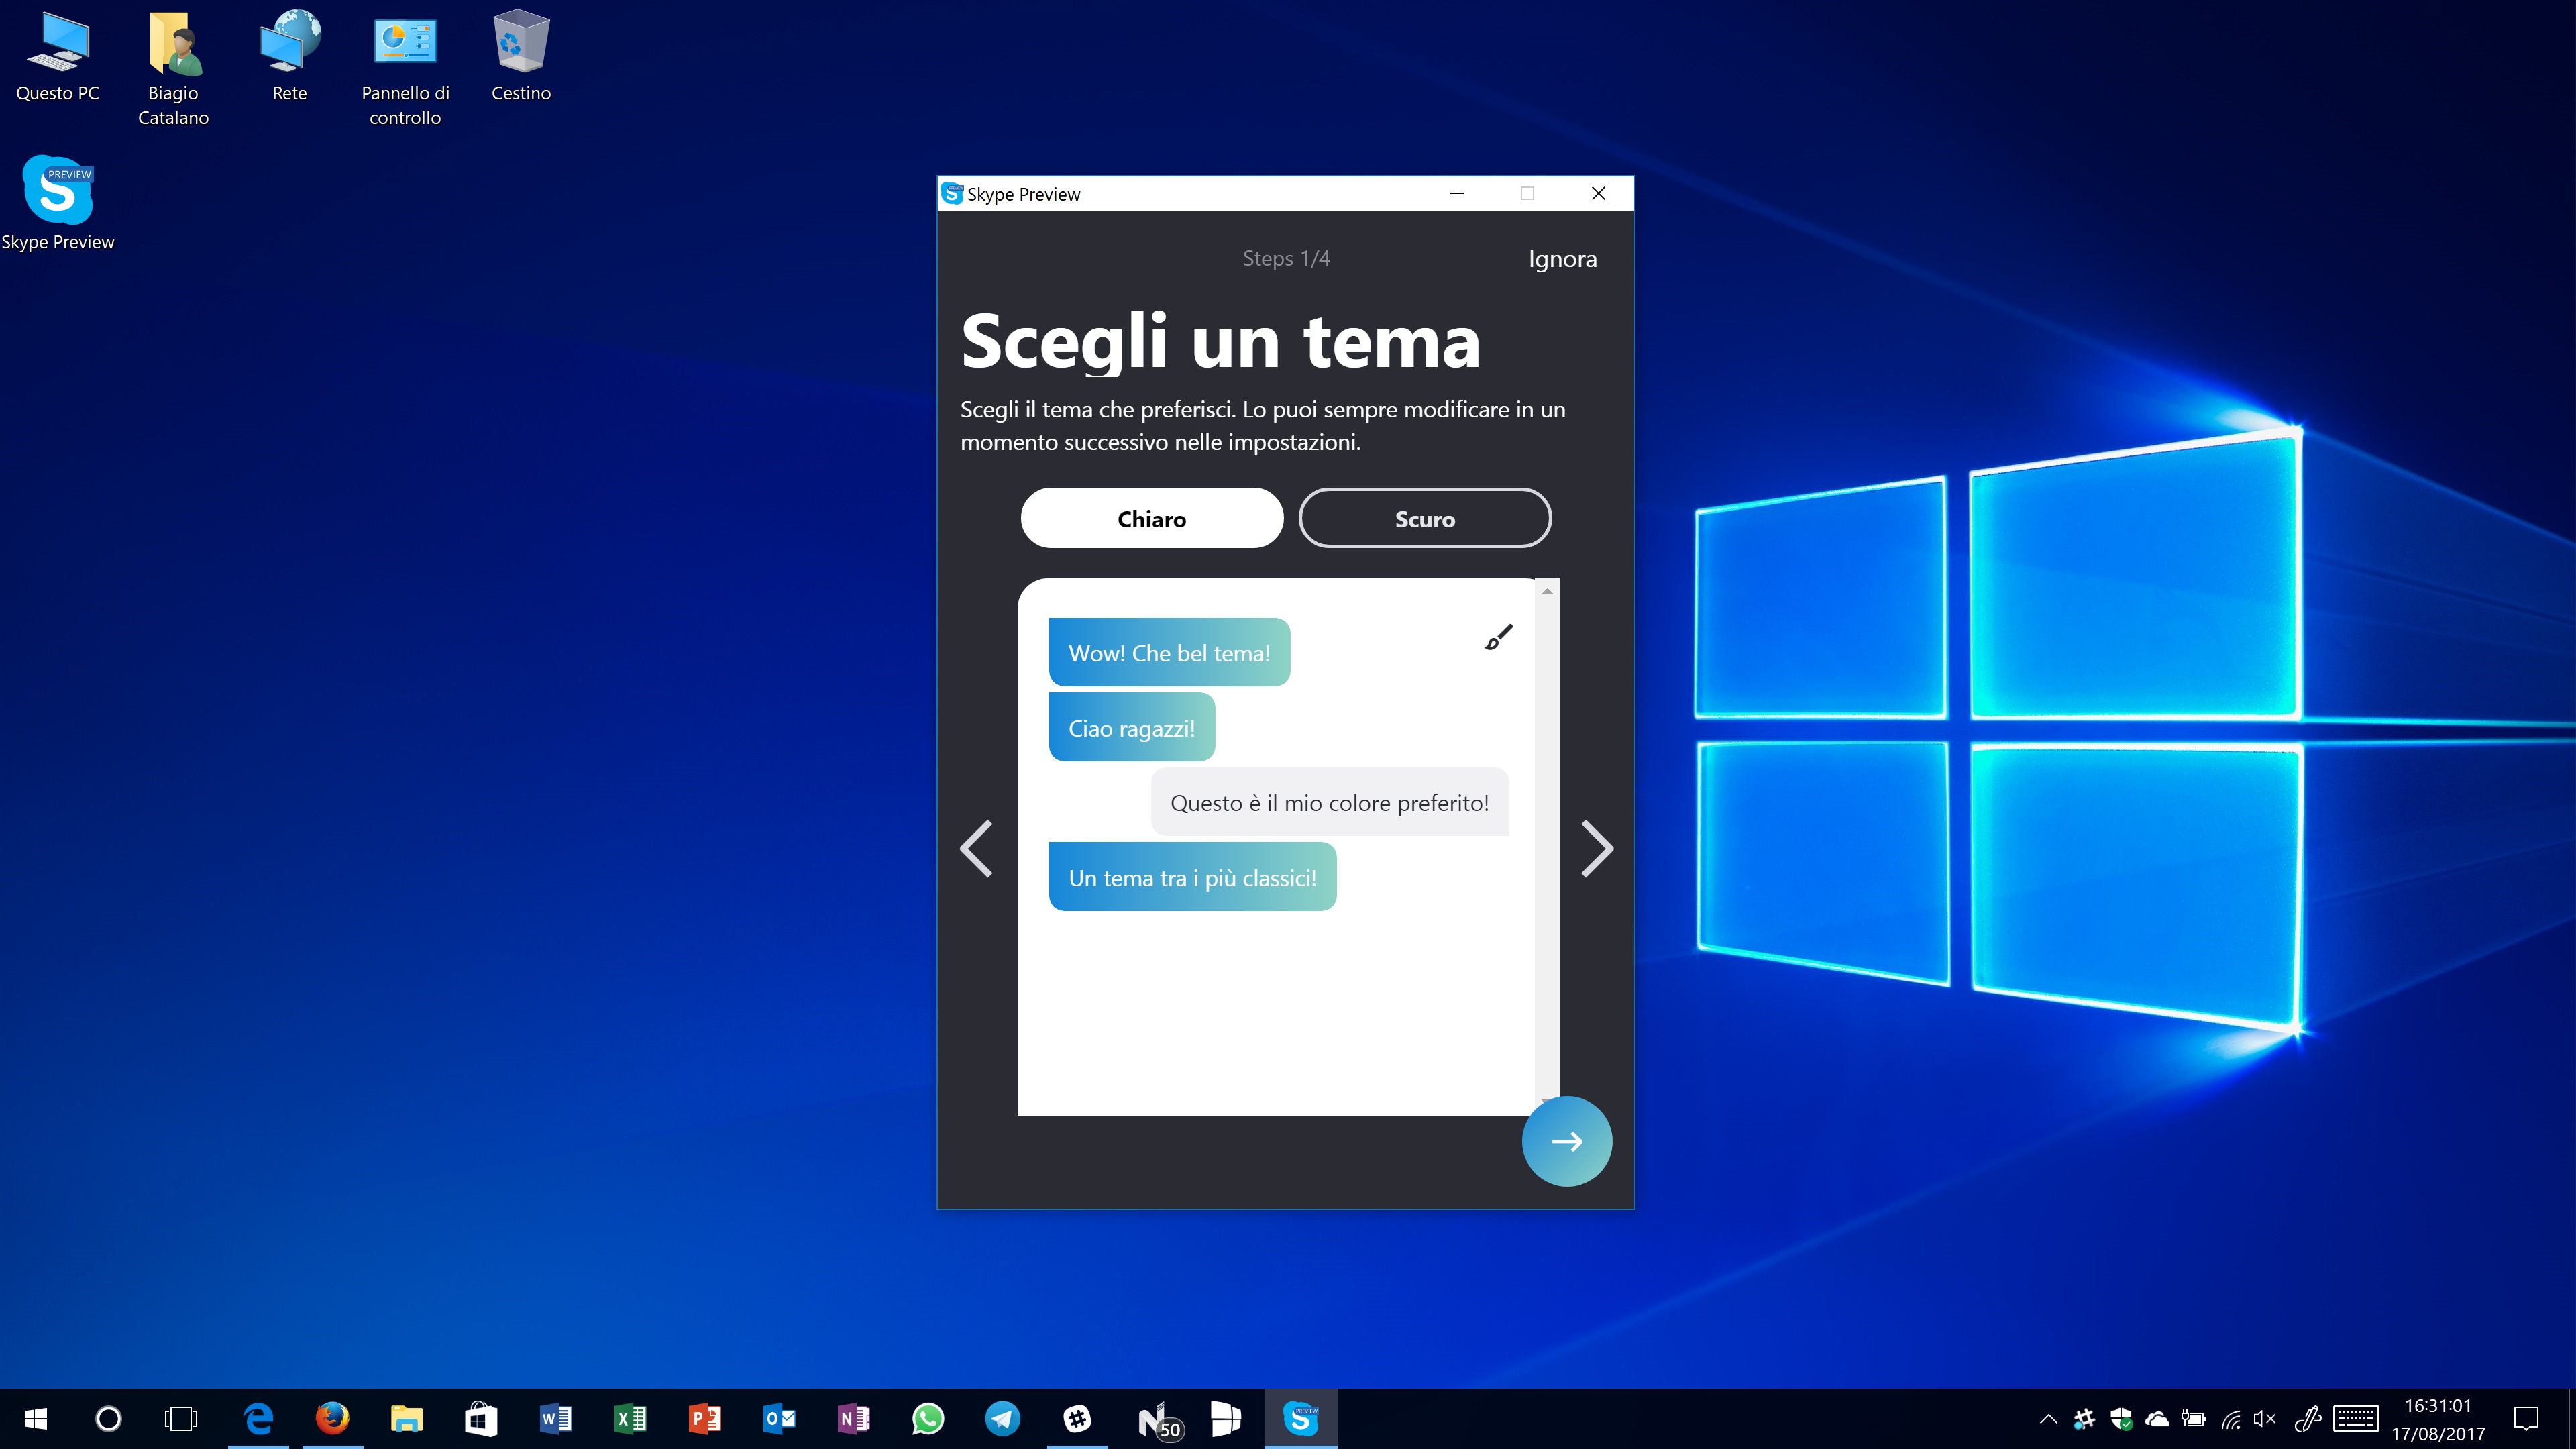Switch to Firefox in the taskbar

(x=333, y=1418)
